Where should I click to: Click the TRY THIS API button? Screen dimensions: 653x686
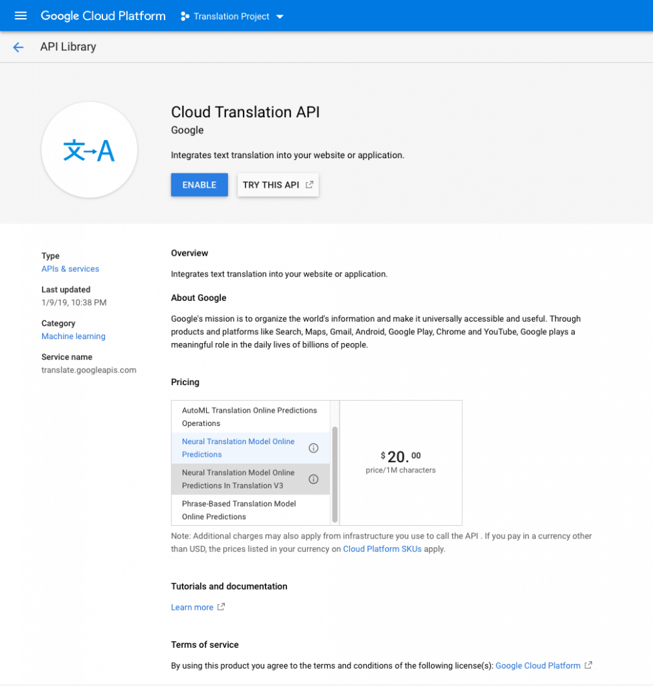(x=273, y=184)
